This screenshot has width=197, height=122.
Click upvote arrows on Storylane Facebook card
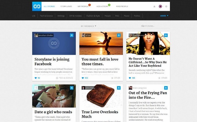point(71,35)
